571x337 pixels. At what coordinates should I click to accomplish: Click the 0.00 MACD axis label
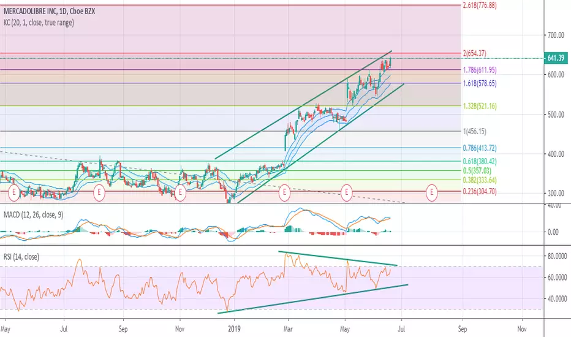coord(553,232)
